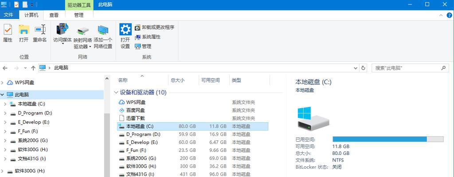The height and width of the screenshot is (177, 454).
Task: Select F_Fun (F:) row in list
Action: click(x=192, y=151)
